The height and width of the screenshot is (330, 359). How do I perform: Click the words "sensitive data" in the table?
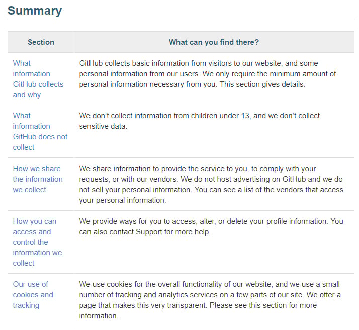pyautogui.click(x=103, y=126)
